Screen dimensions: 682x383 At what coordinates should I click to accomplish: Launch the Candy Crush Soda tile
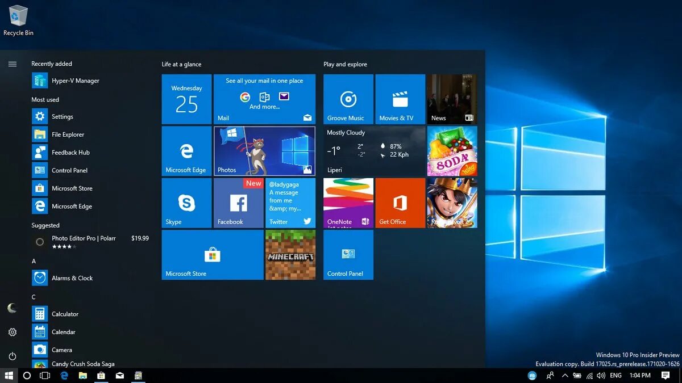point(452,151)
